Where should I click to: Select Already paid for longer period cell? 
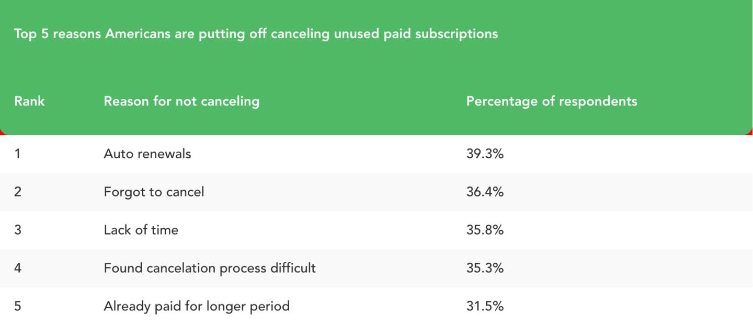click(x=197, y=306)
